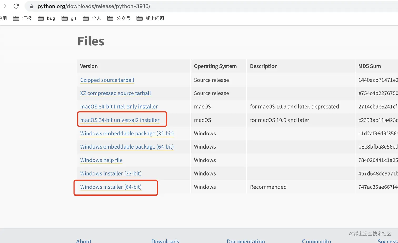Open the 线上问题 bookmark folder
Screen dimensions: 398x243
point(150,18)
